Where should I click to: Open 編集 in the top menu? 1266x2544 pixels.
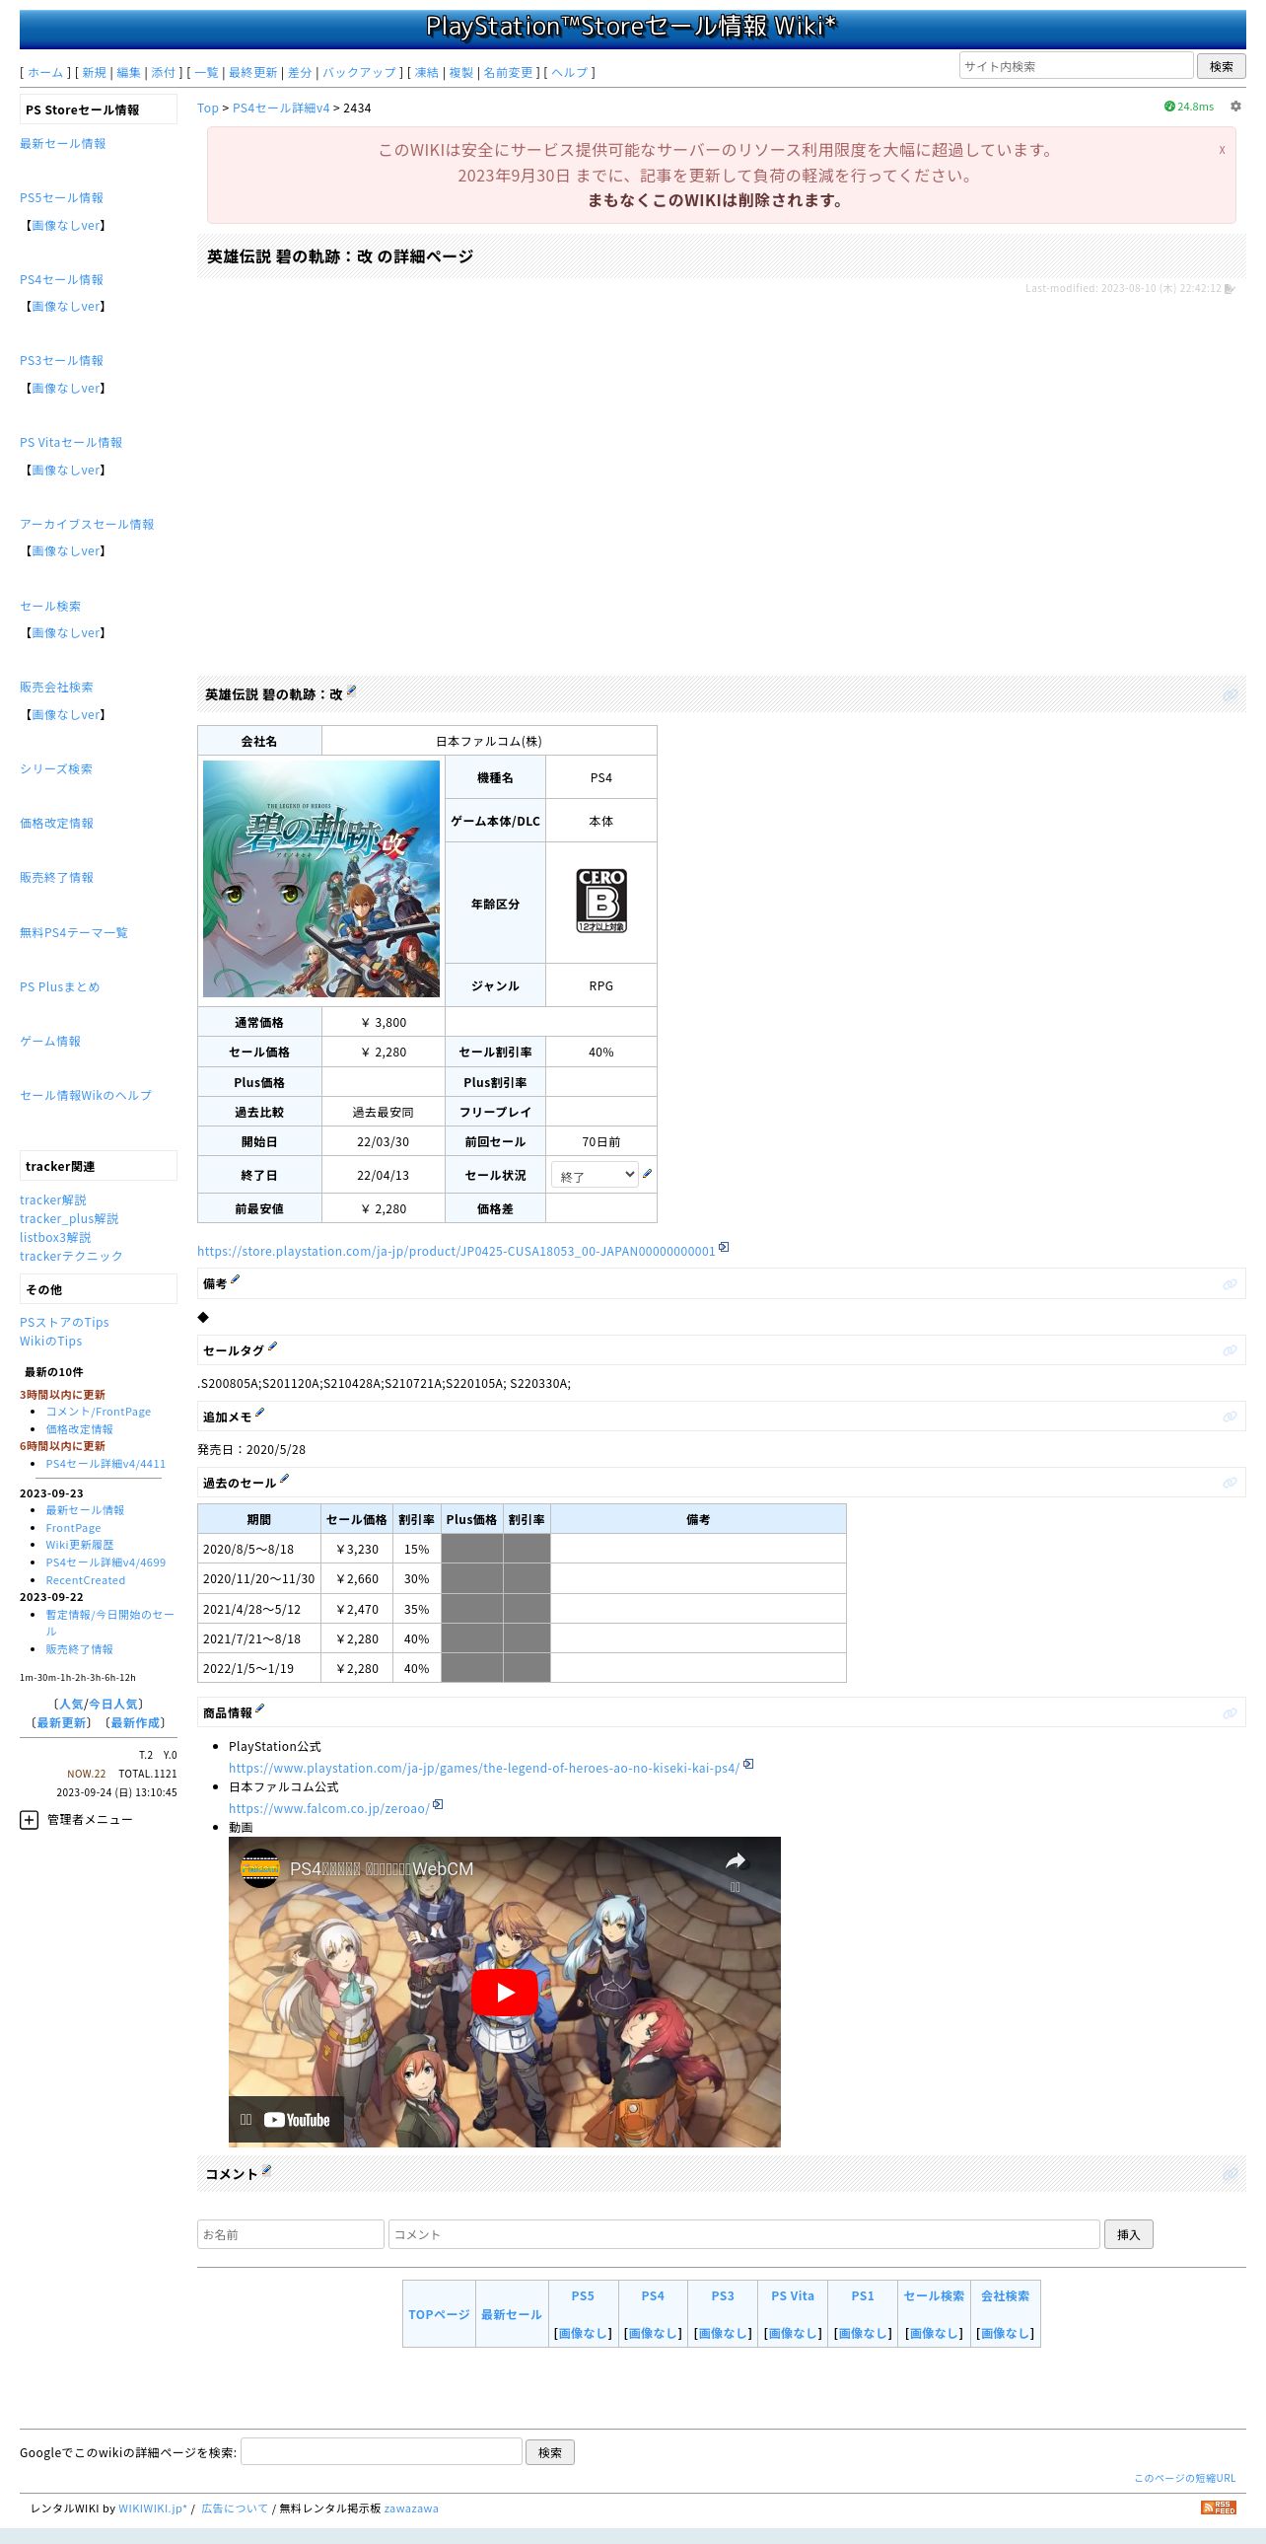point(128,72)
